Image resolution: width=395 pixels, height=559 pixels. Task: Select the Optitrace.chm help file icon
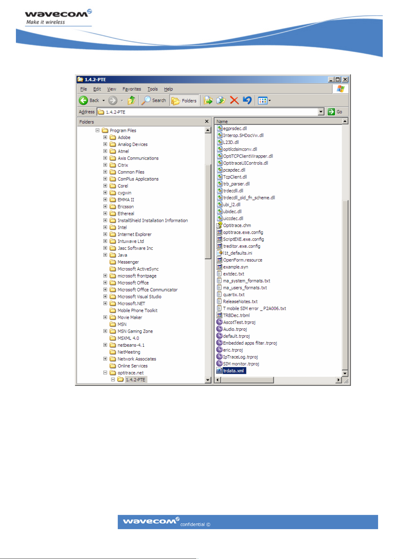[x=219, y=225]
